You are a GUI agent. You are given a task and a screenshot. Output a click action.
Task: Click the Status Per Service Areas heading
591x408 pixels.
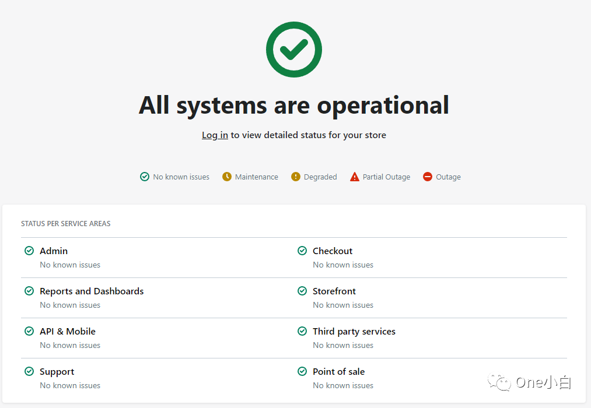click(66, 223)
